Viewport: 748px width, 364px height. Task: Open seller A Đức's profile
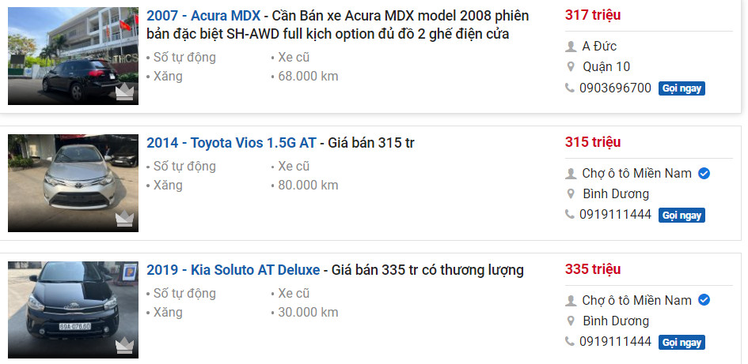tap(599, 47)
